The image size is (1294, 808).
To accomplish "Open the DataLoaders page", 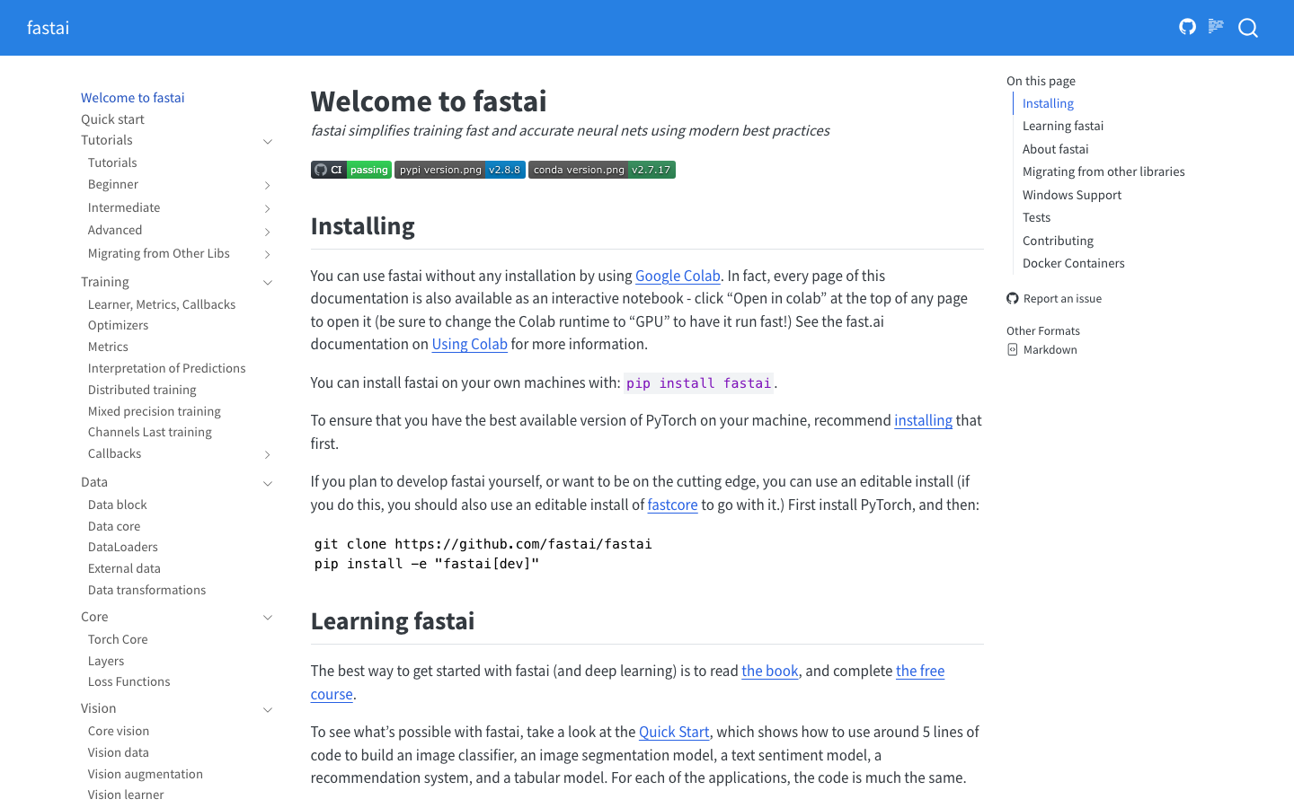I will pyautogui.click(x=123, y=547).
